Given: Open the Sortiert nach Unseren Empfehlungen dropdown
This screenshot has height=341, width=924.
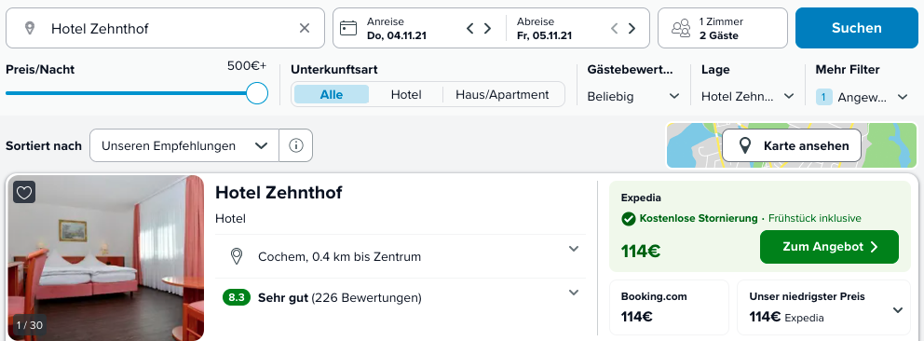Looking at the screenshot, I should tap(183, 145).
